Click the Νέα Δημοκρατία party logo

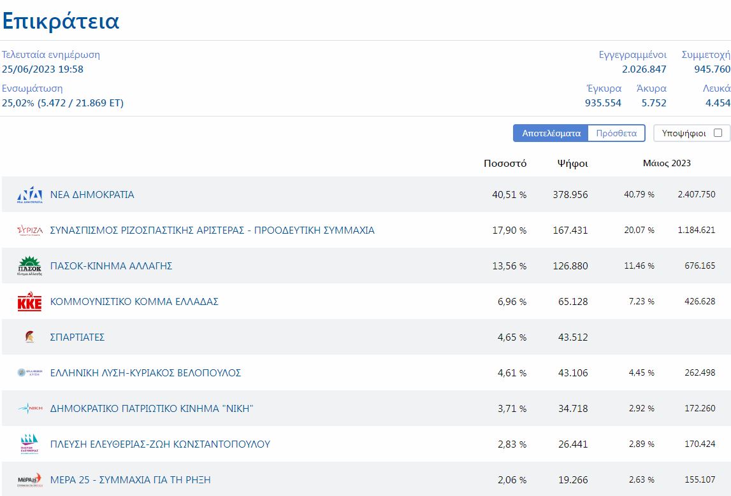click(x=30, y=195)
